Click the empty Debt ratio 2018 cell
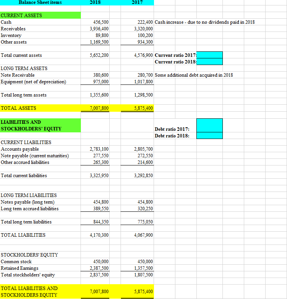287x299 pixels. tap(210, 135)
